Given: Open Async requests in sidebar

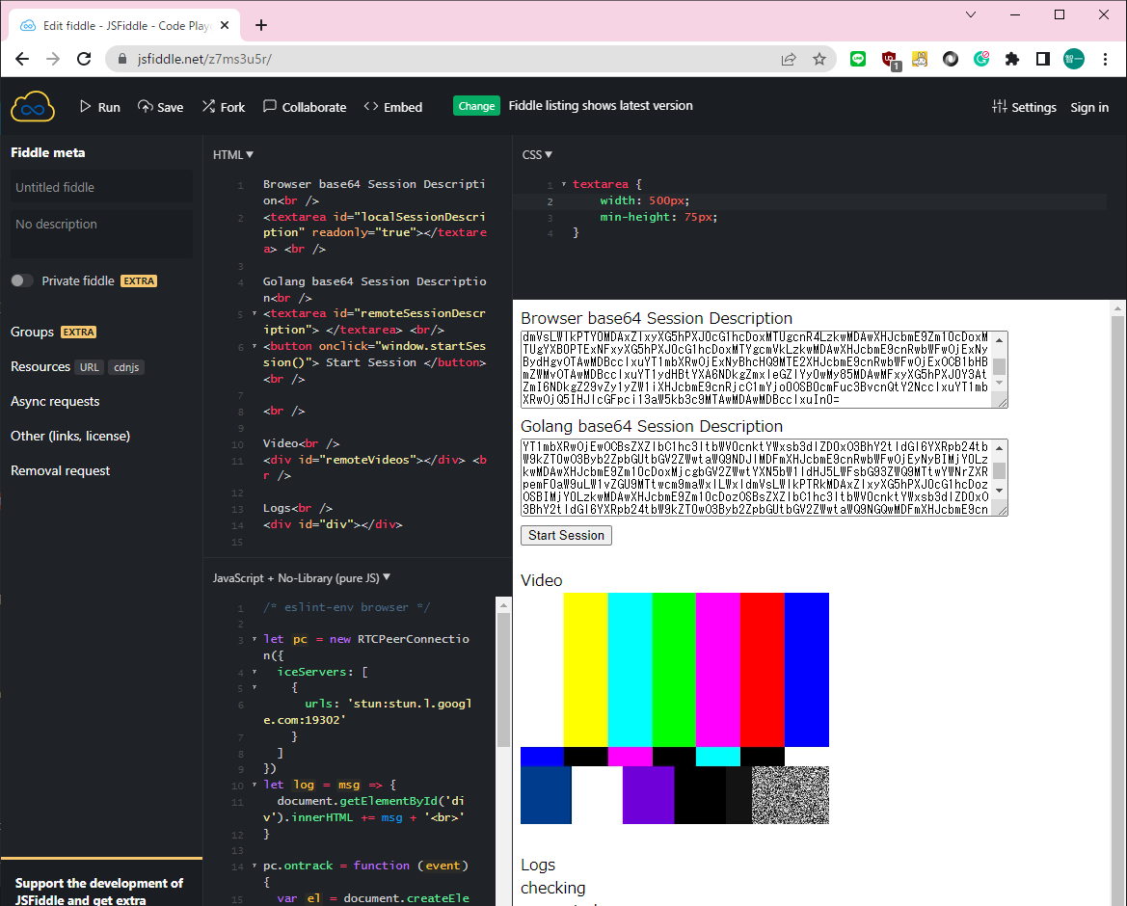Looking at the screenshot, I should pos(55,401).
